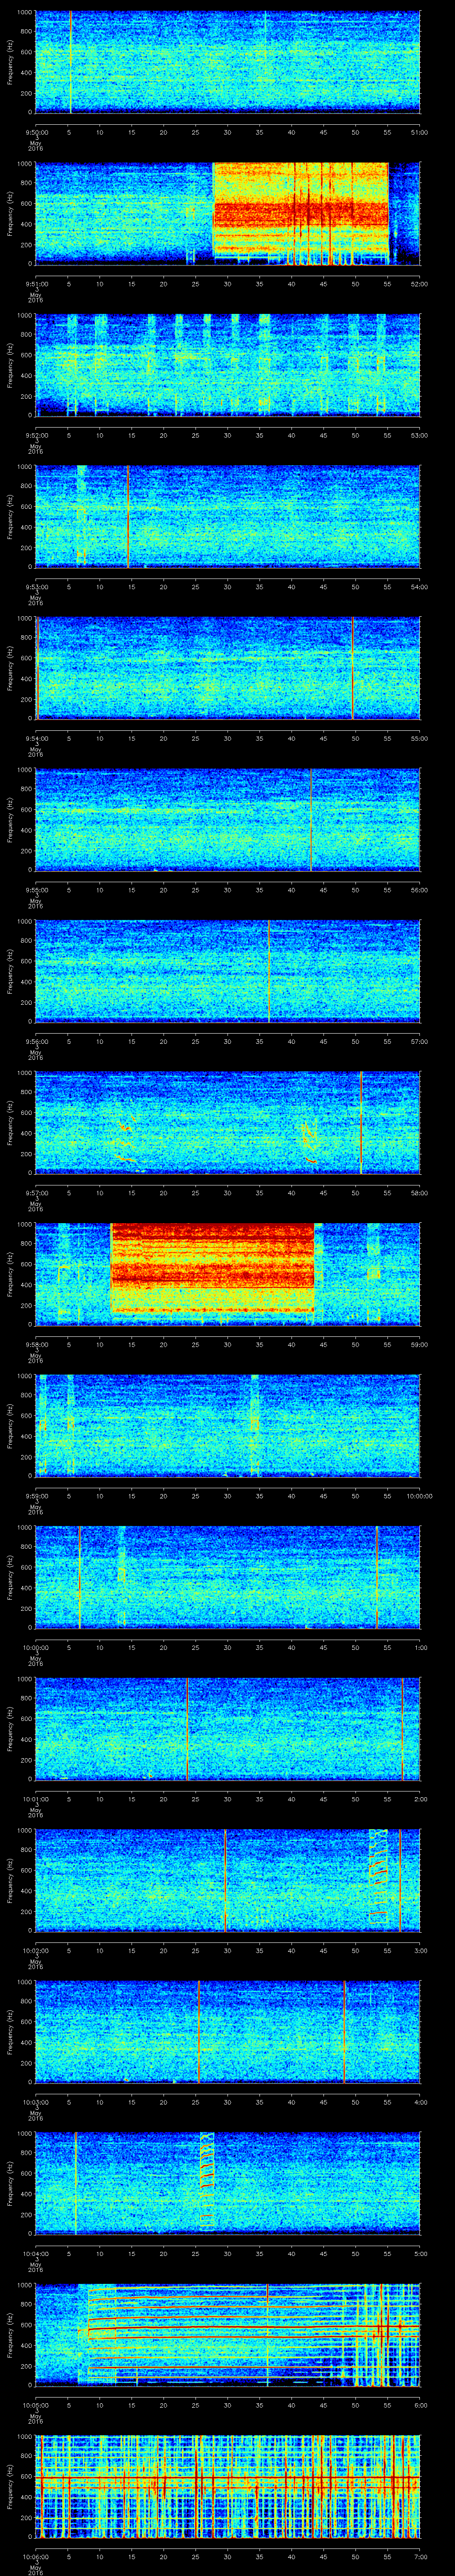Viewport: 455px width, 2576px height.
Task: Open the 9:52:00 spectrogram panel
Action: click(x=227, y=365)
